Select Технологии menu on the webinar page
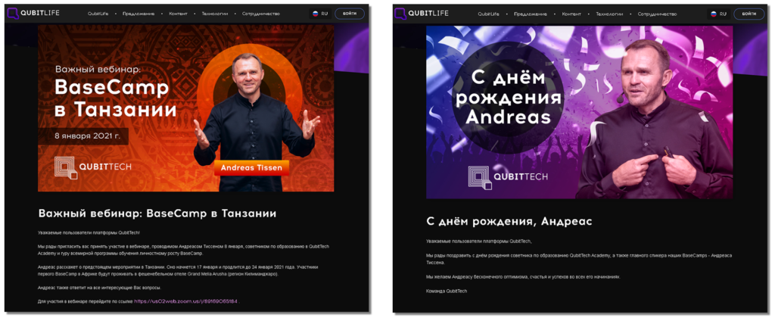775x321 pixels. (x=214, y=14)
